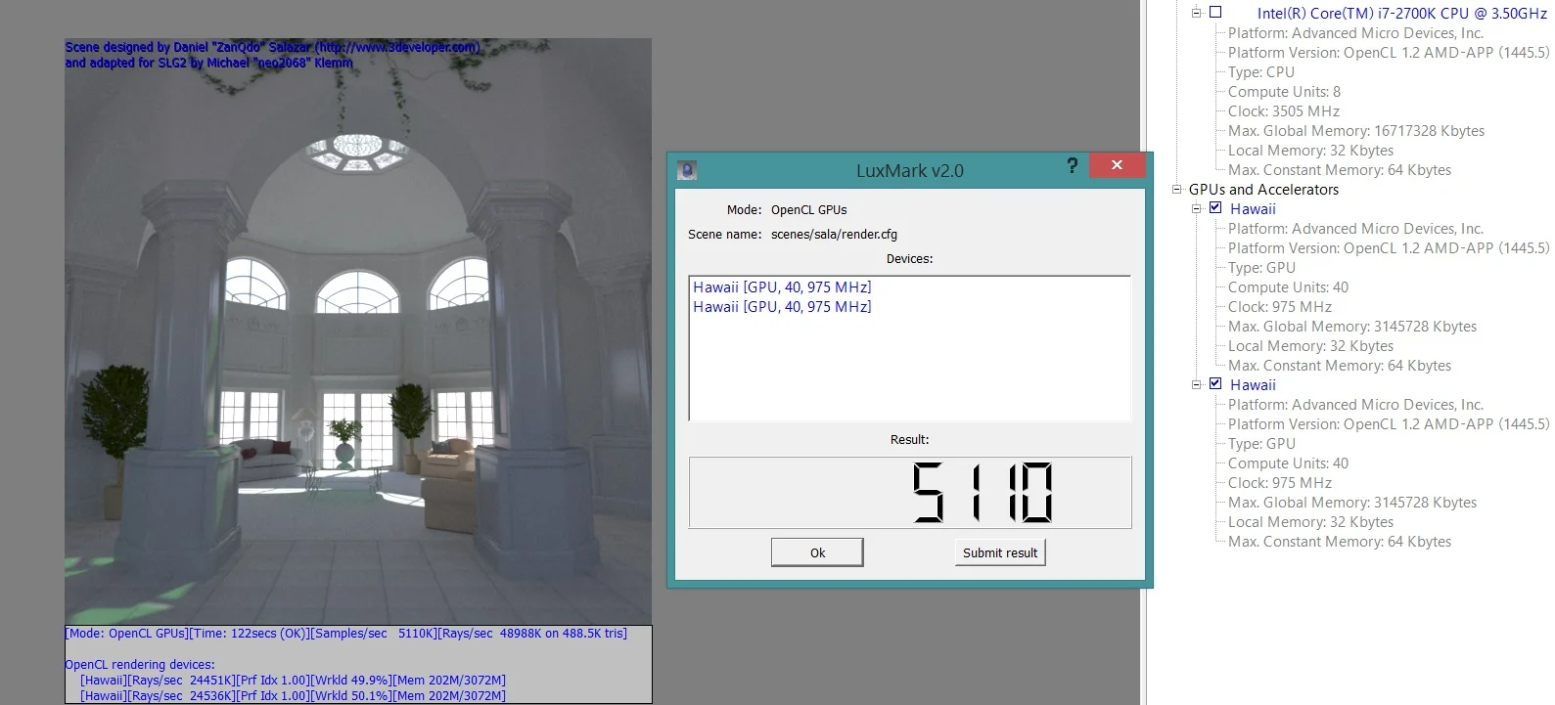Collapse the second Hawaii device node

point(1196,384)
